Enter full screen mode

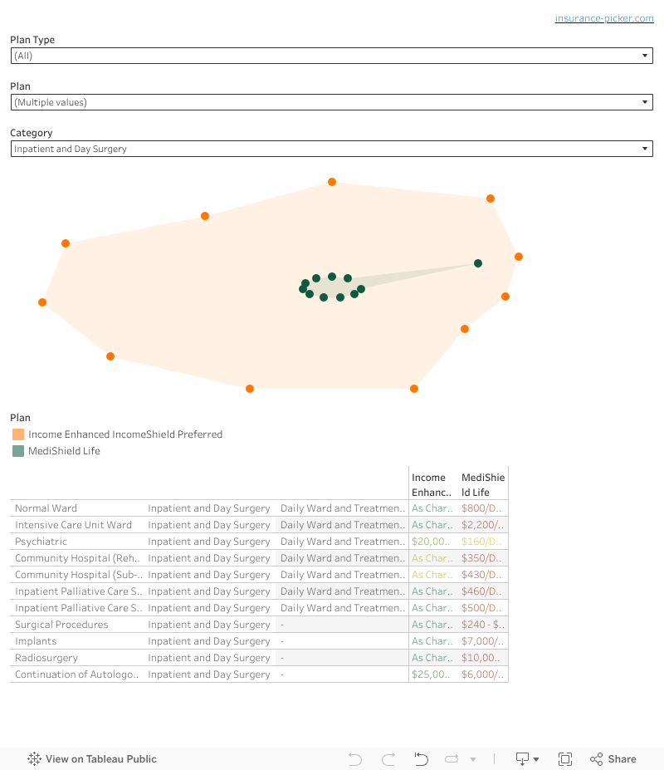(x=565, y=758)
